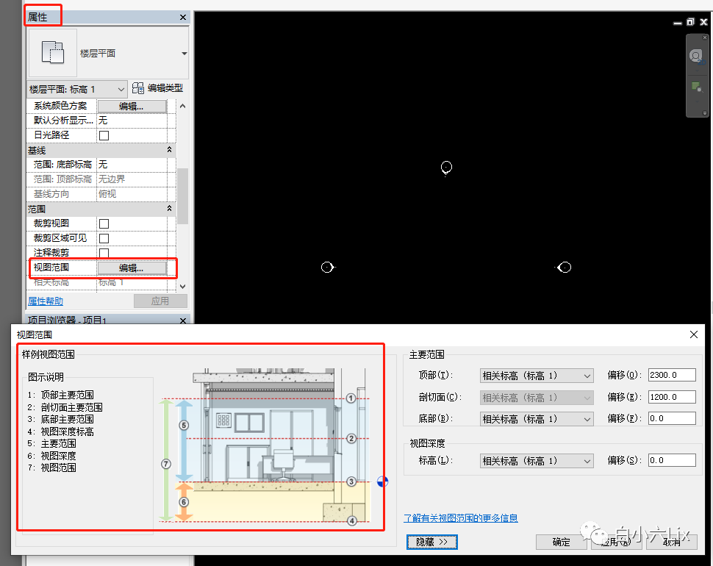Expand the arrow below the steering wheel icon
The height and width of the screenshot is (566, 713).
(x=696, y=71)
